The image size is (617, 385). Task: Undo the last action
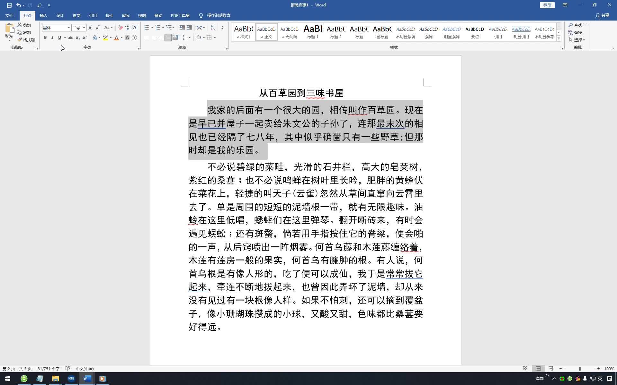(x=19, y=5)
